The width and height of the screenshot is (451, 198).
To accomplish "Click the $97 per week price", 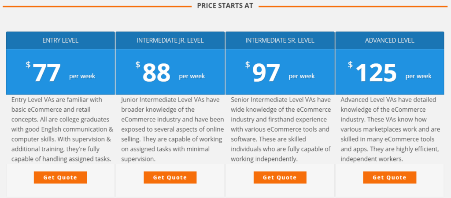I will coord(280,72).
